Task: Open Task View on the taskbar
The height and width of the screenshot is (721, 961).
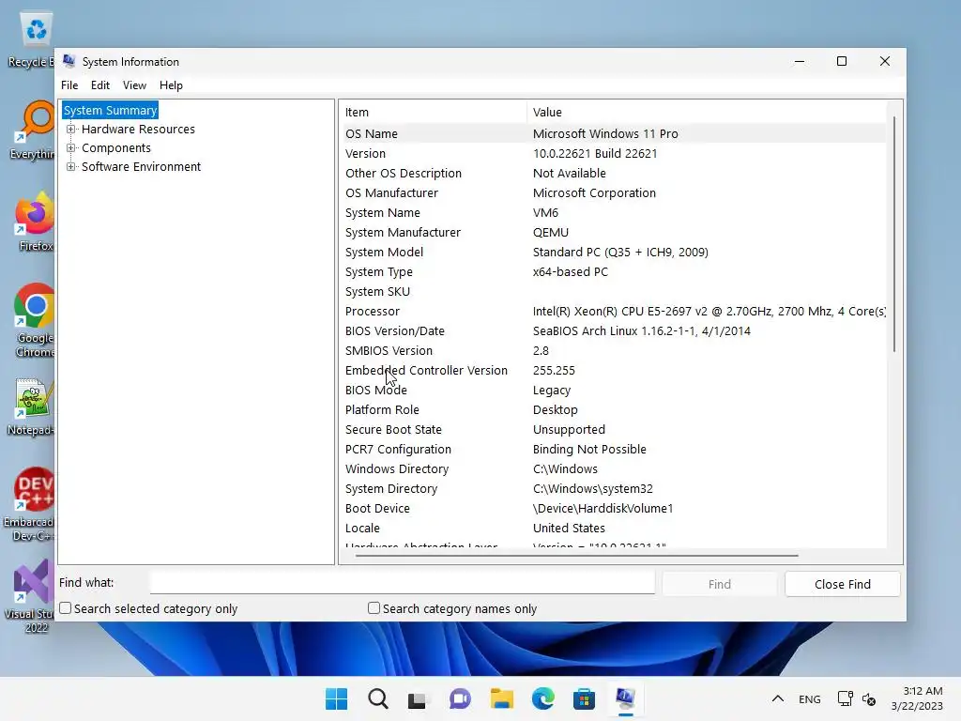Action: coord(419,698)
